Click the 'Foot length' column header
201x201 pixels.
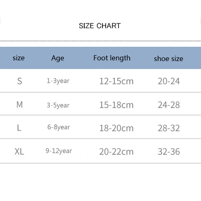112,58
